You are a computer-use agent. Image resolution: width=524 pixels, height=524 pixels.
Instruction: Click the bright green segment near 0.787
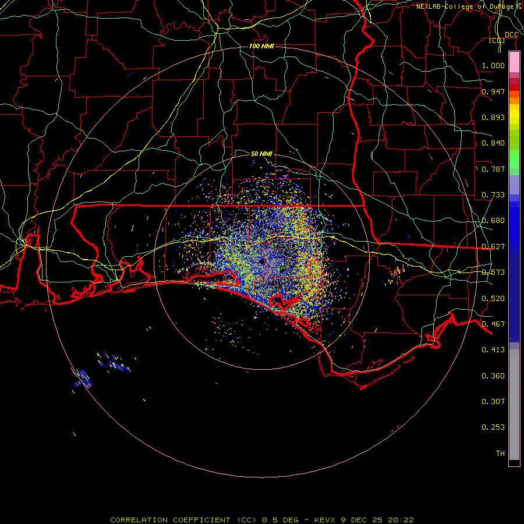pyautogui.click(x=514, y=159)
